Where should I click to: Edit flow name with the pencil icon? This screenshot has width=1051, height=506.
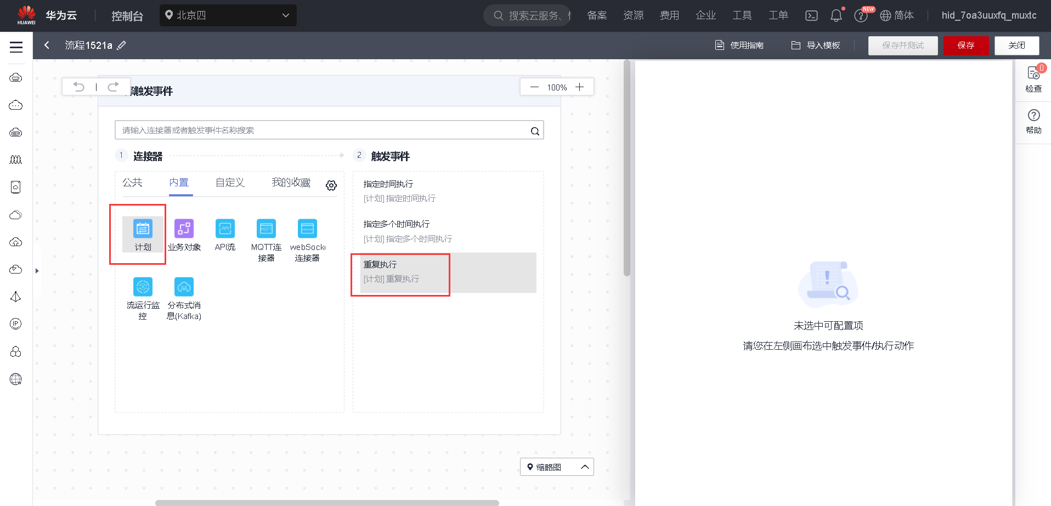click(x=122, y=46)
